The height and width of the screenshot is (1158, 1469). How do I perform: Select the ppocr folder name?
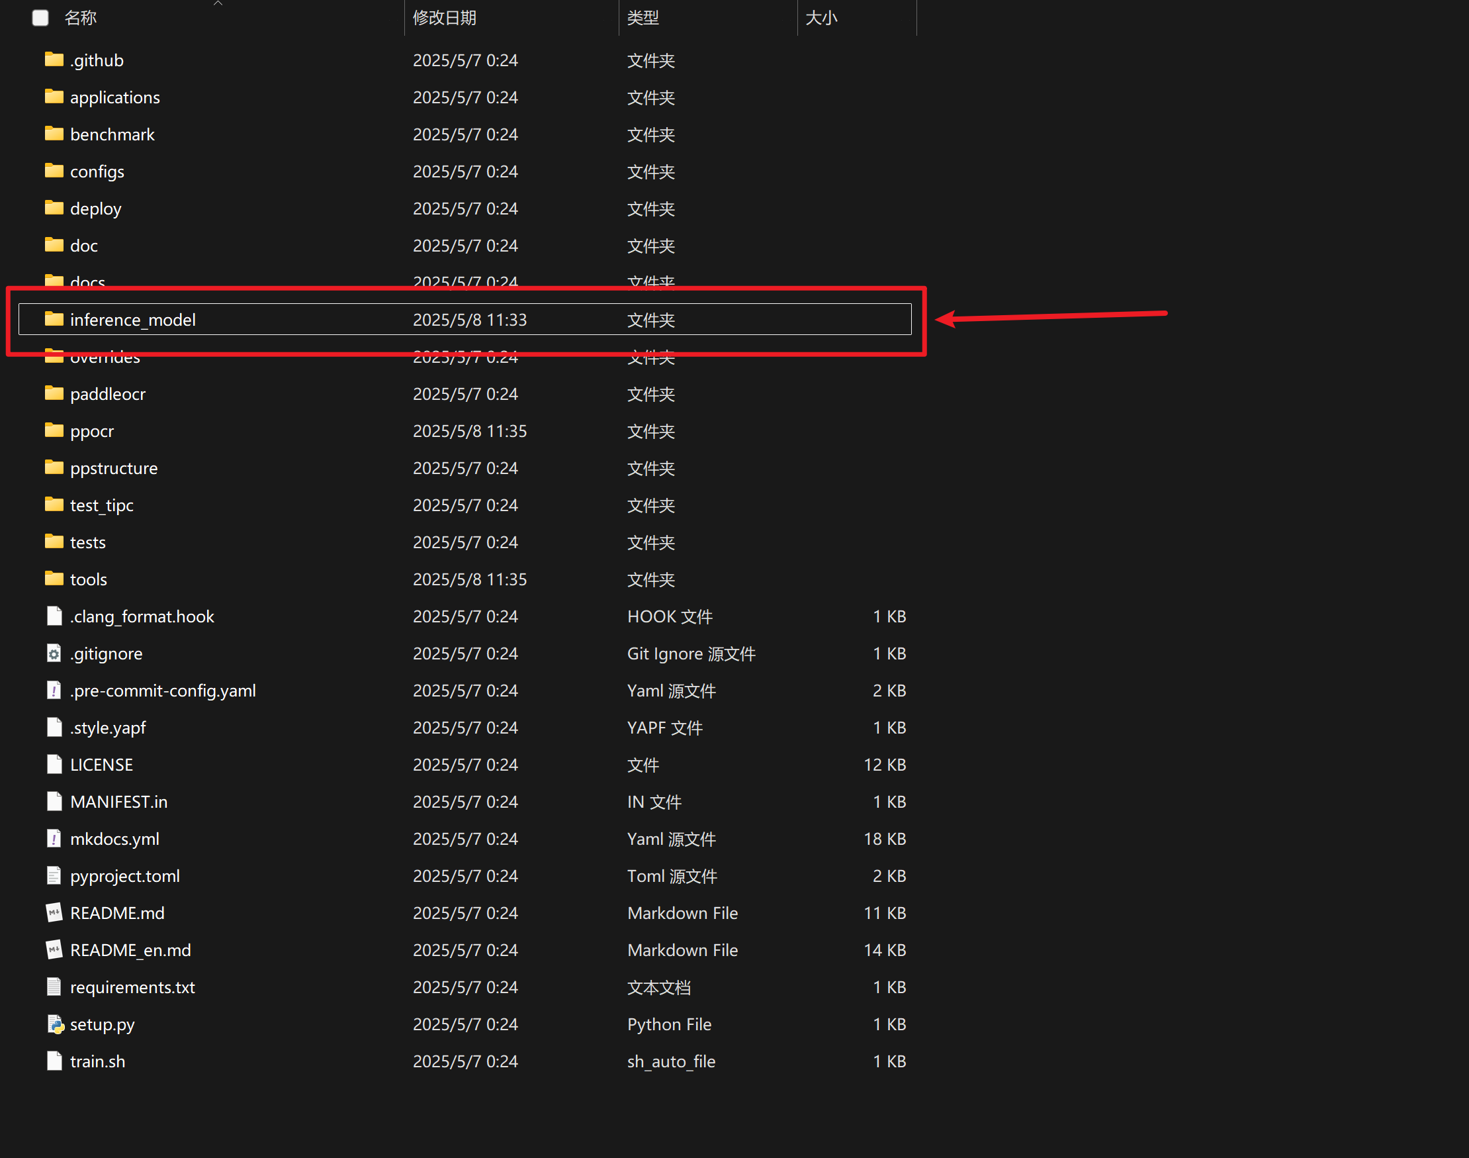click(92, 431)
